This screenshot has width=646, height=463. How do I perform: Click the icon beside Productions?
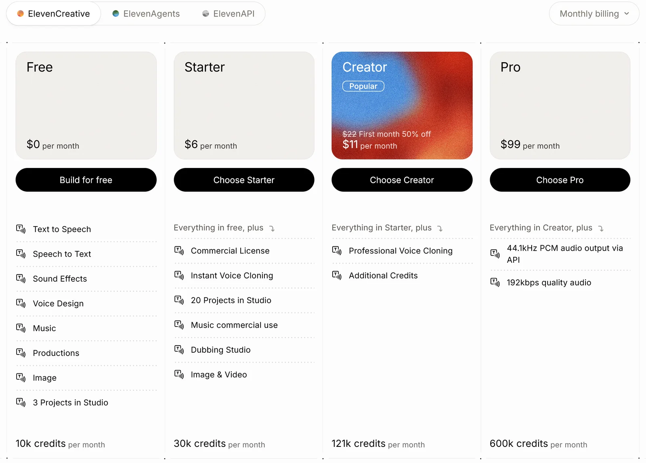click(x=21, y=353)
